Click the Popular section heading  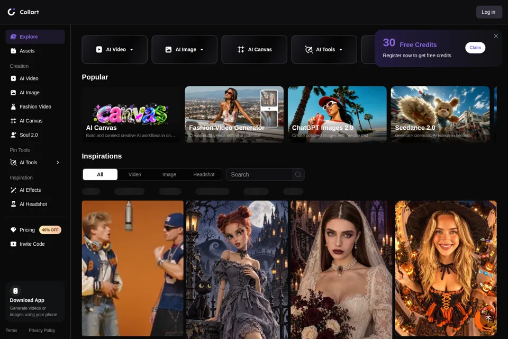click(95, 77)
